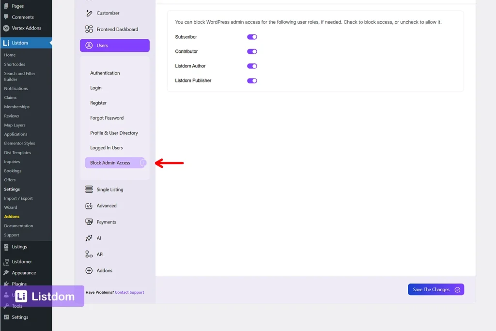The image size is (496, 331).
Task: Click the Comments bubble icon
Action: pos(6,17)
